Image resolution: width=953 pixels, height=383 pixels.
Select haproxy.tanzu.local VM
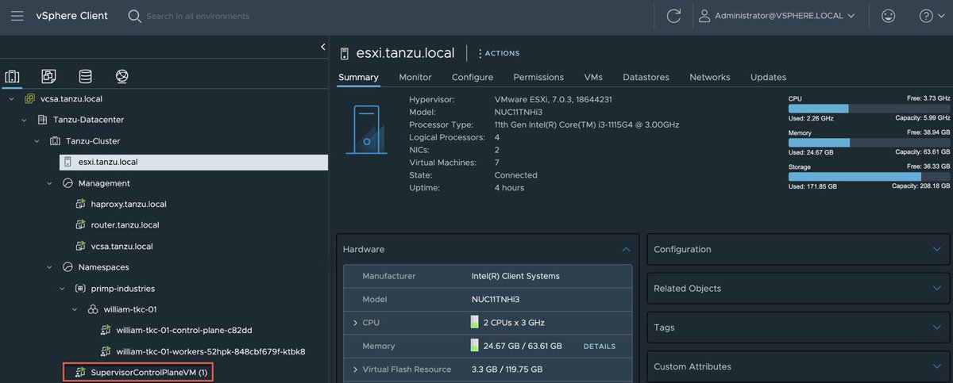tap(129, 204)
